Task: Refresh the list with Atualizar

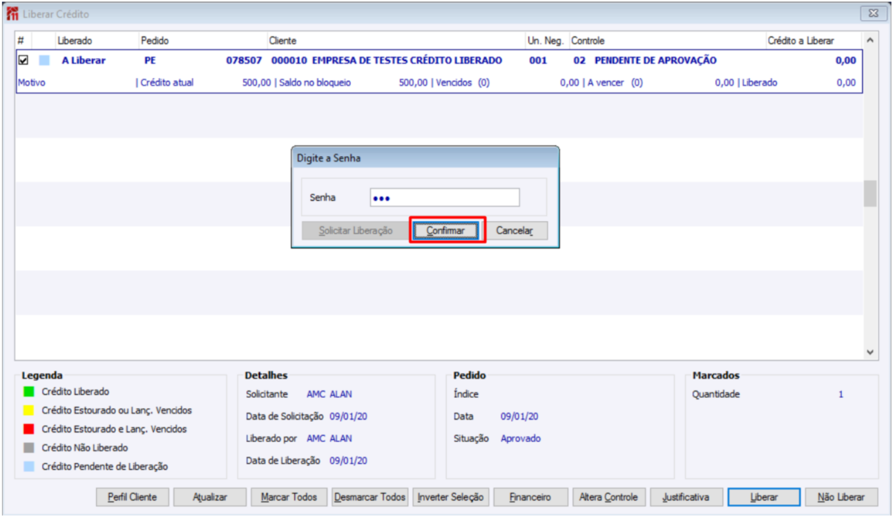Action: point(210,497)
